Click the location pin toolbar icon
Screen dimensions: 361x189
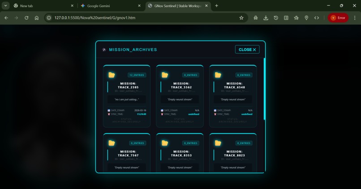[306, 18]
